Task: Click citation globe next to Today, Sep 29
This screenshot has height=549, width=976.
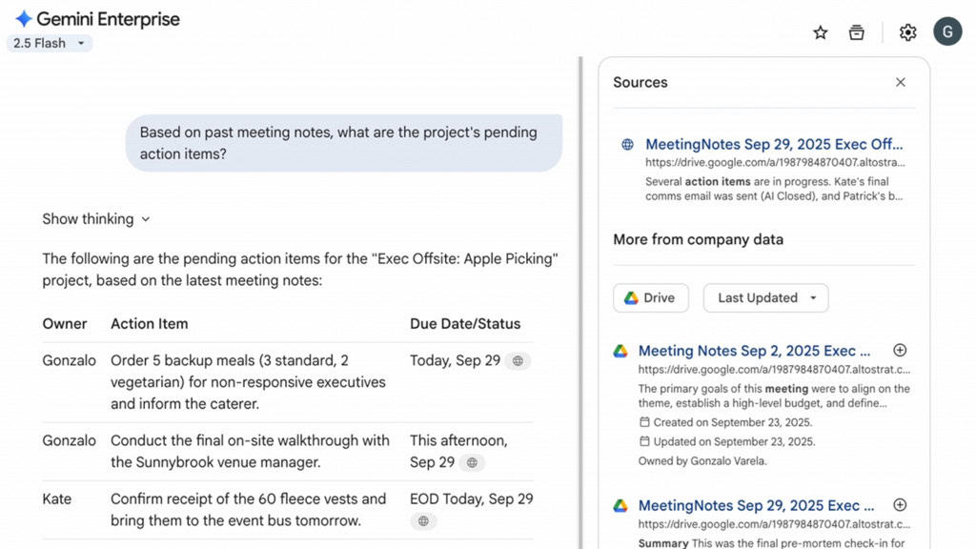Action: [x=518, y=361]
